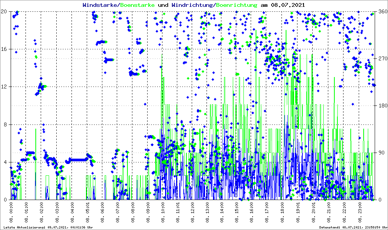This screenshot has height=230, width=388.
Task: Click the left axis value 12
Action: [x=4, y=87]
